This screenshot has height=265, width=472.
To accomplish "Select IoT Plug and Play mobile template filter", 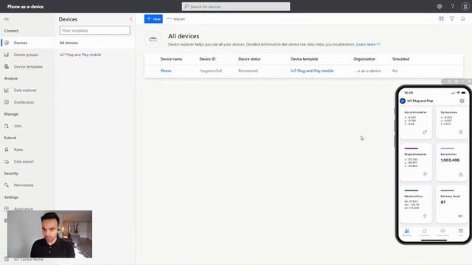I will click(80, 54).
